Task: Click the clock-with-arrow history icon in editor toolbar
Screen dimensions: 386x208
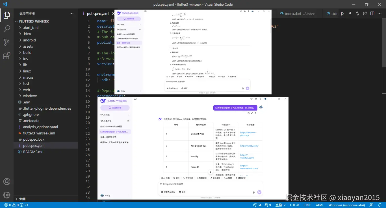Action: pyautogui.click(x=365, y=14)
